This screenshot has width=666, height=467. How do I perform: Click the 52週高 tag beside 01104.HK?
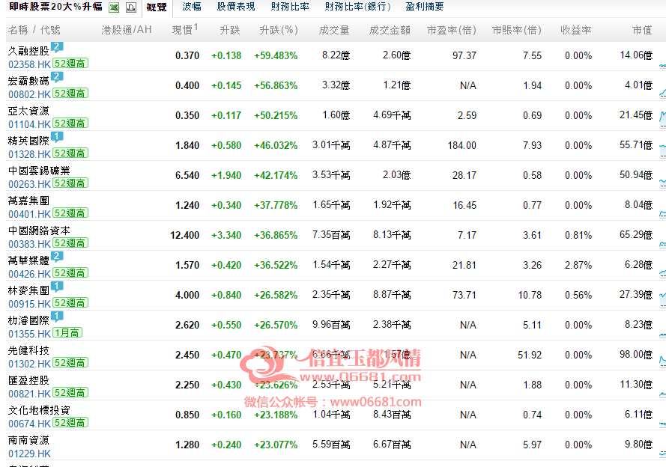coord(70,123)
